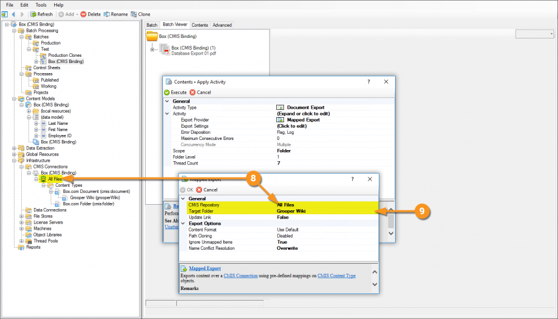Viewport: 558px width, 319px height.
Task: Expand the Global Resources tree node
Action: pos(14,154)
